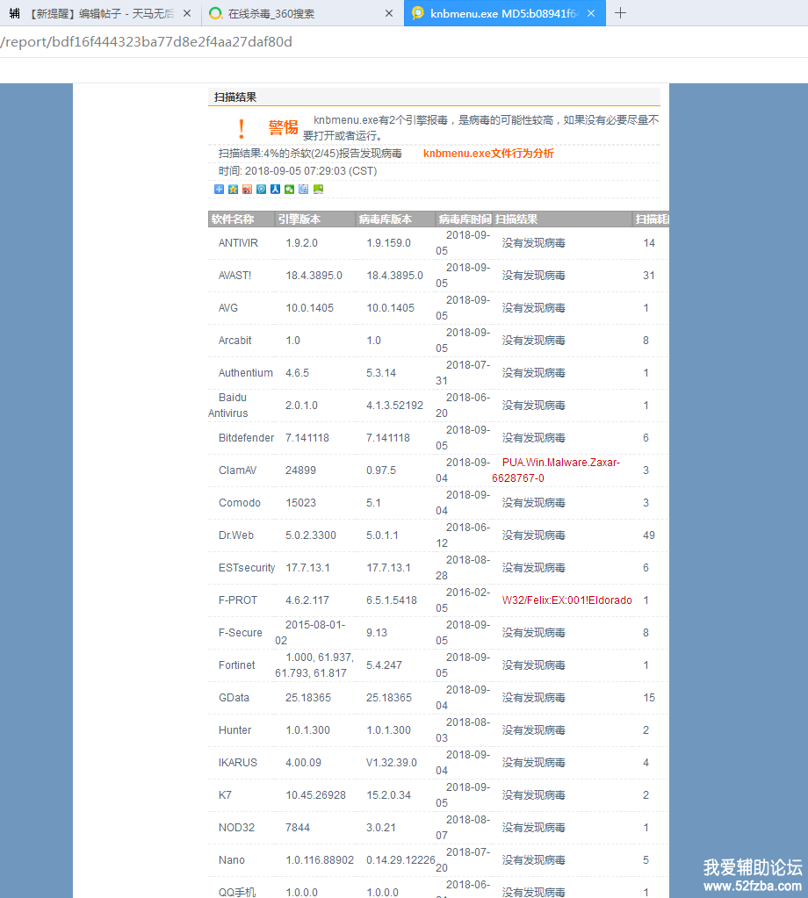Viewport: 808px width, 898px height.
Task: Click the F-PROT engine name
Action: click(x=238, y=600)
